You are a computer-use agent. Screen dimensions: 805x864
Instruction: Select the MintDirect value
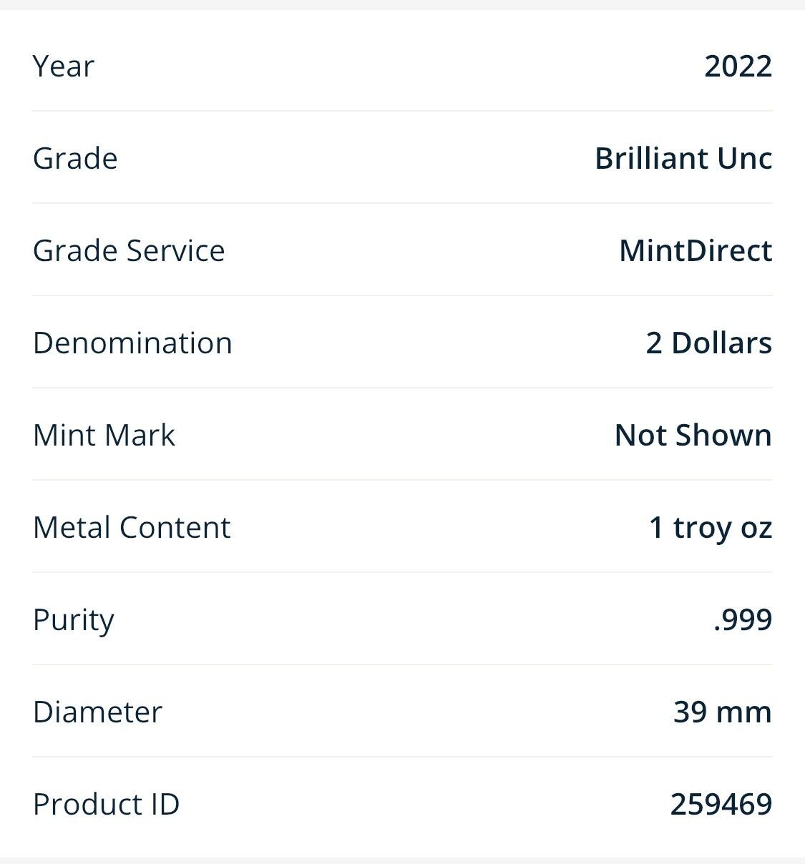coord(695,250)
